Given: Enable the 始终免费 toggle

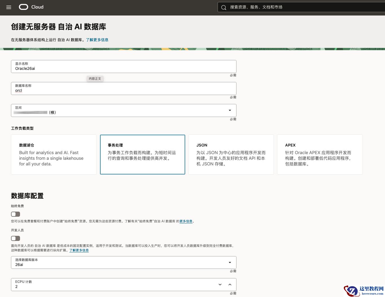Looking at the screenshot, I should [x=15, y=214].
